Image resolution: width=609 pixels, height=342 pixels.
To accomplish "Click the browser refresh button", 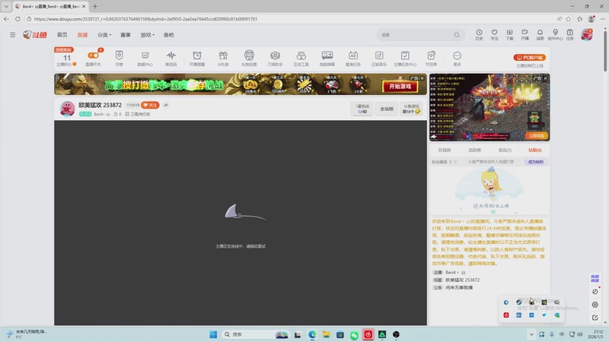I will (18, 18).
